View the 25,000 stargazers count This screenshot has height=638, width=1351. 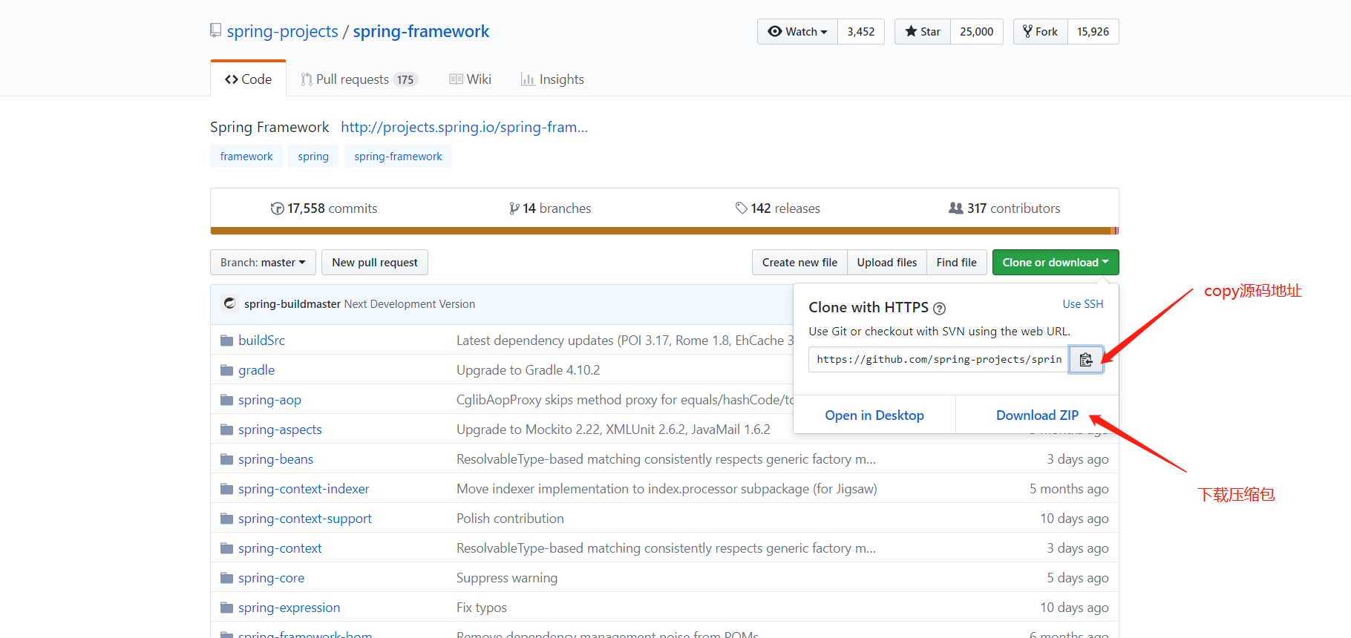[977, 32]
